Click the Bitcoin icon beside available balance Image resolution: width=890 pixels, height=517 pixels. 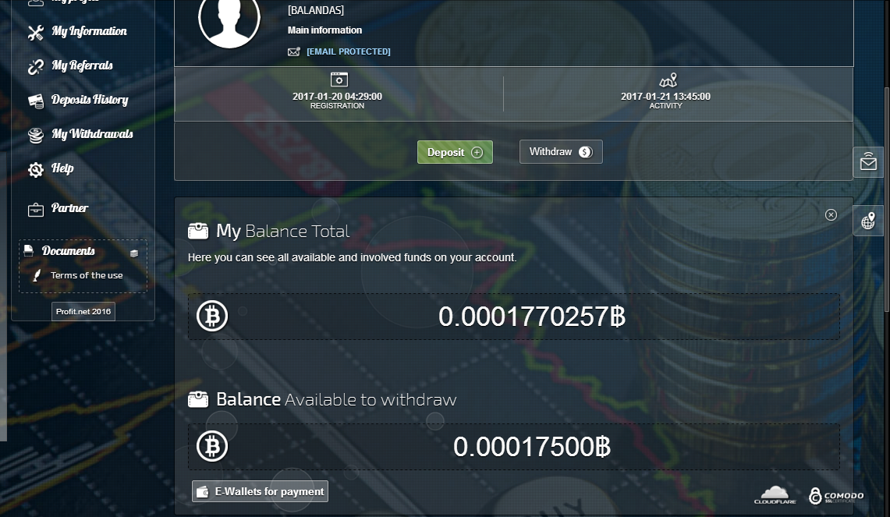(x=212, y=447)
